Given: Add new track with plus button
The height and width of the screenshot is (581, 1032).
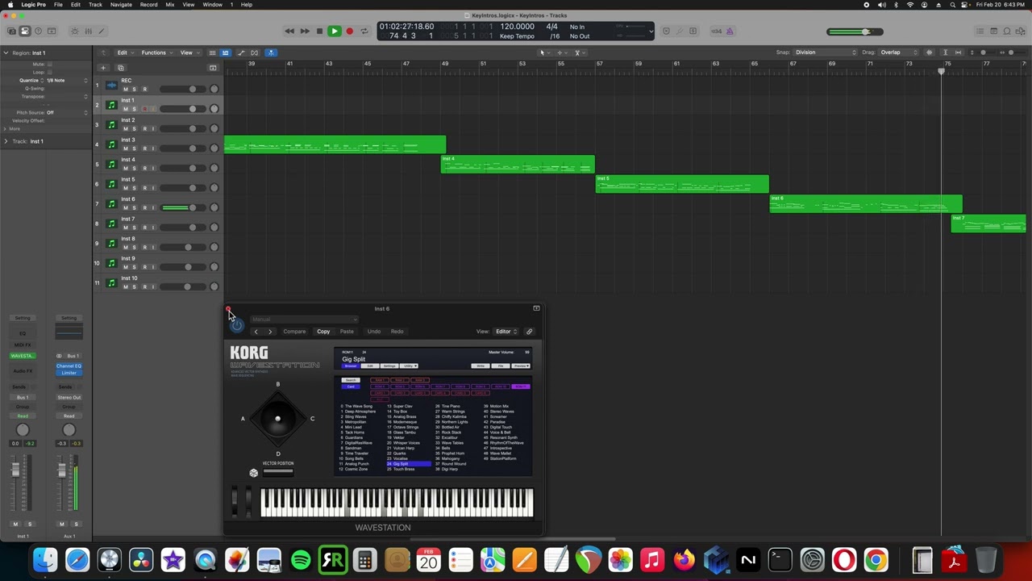Looking at the screenshot, I should click(x=103, y=68).
